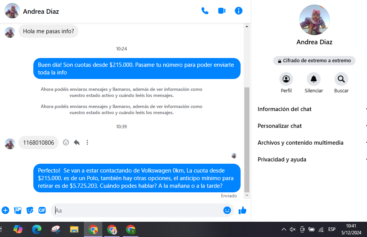The image size is (367, 237).
Task: Start a voice call with Andrea Diaz
Action: 205,11
